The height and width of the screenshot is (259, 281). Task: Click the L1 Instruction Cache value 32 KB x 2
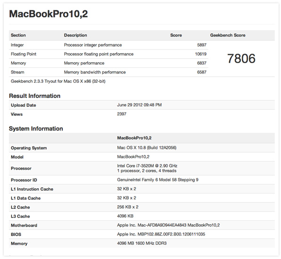(x=126, y=189)
